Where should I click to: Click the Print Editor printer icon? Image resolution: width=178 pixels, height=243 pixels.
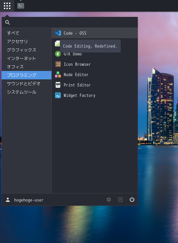(58, 85)
